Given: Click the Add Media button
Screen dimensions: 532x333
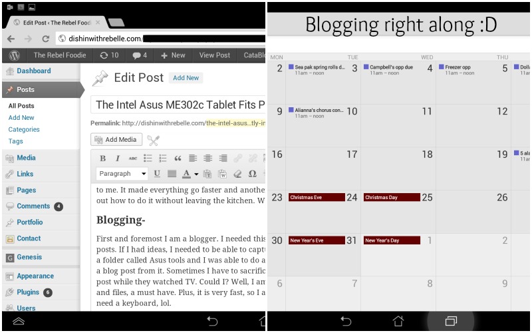Looking at the screenshot, I should click(x=116, y=139).
